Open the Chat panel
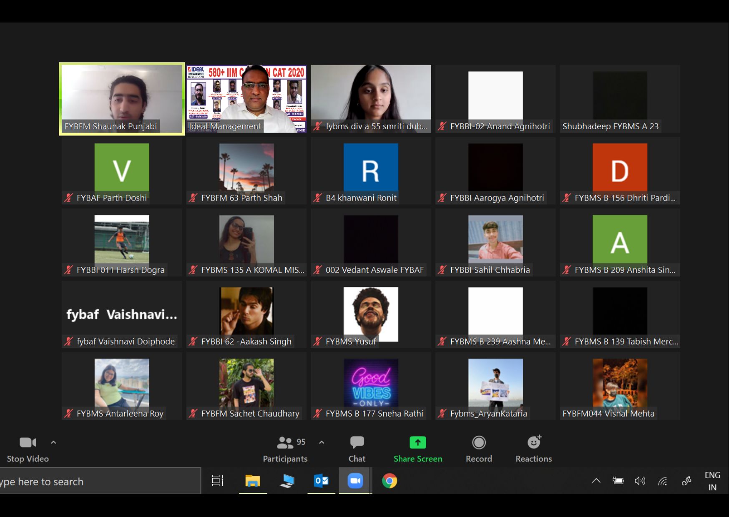Viewport: 729px width, 517px height. [x=357, y=449]
